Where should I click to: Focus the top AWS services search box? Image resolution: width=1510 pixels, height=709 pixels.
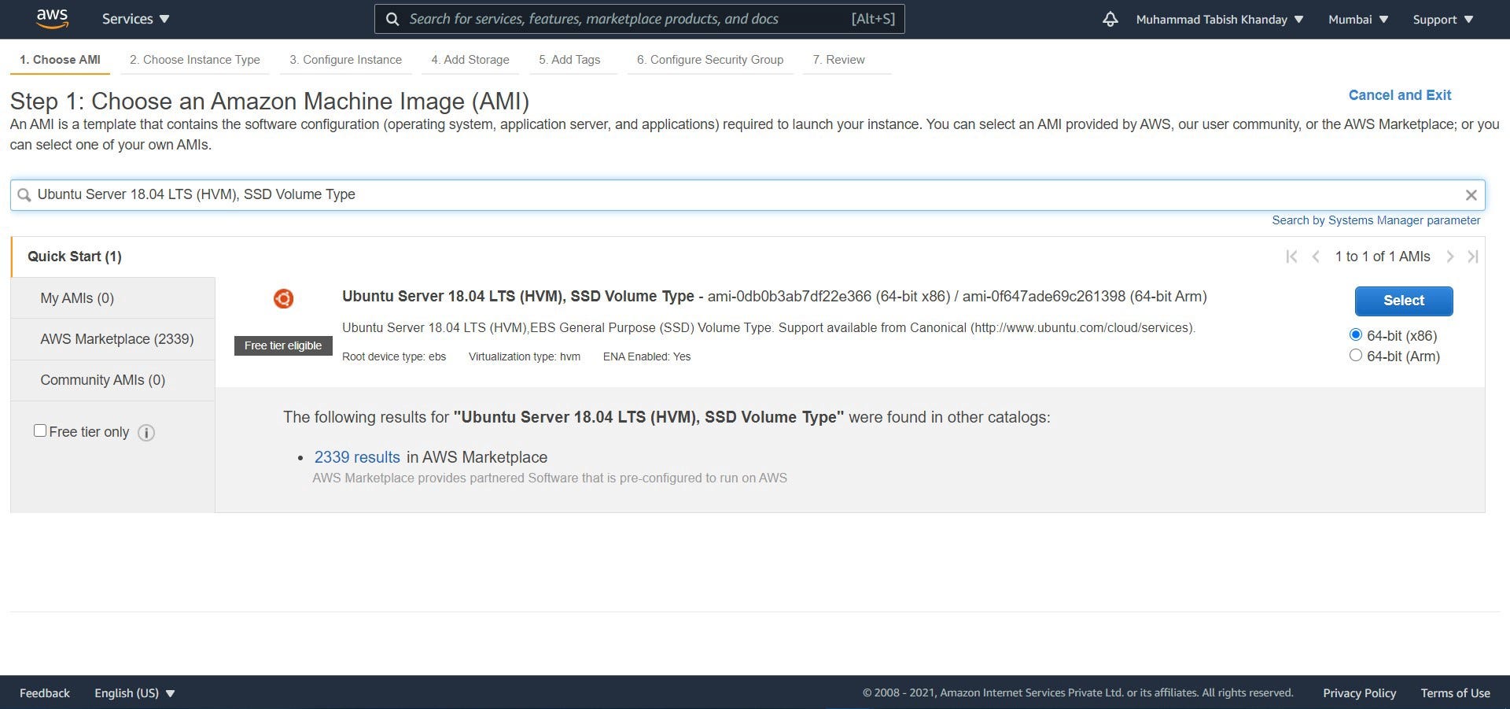pyautogui.click(x=639, y=19)
